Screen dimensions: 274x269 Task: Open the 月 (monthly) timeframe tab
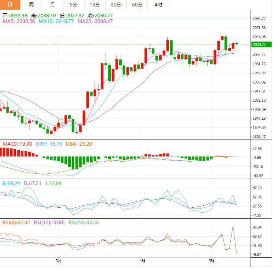pyautogui.click(x=53, y=5)
